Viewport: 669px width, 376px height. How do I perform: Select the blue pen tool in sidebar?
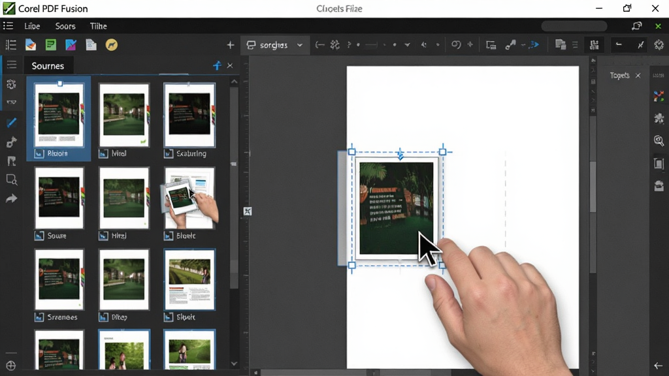(x=12, y=123)
